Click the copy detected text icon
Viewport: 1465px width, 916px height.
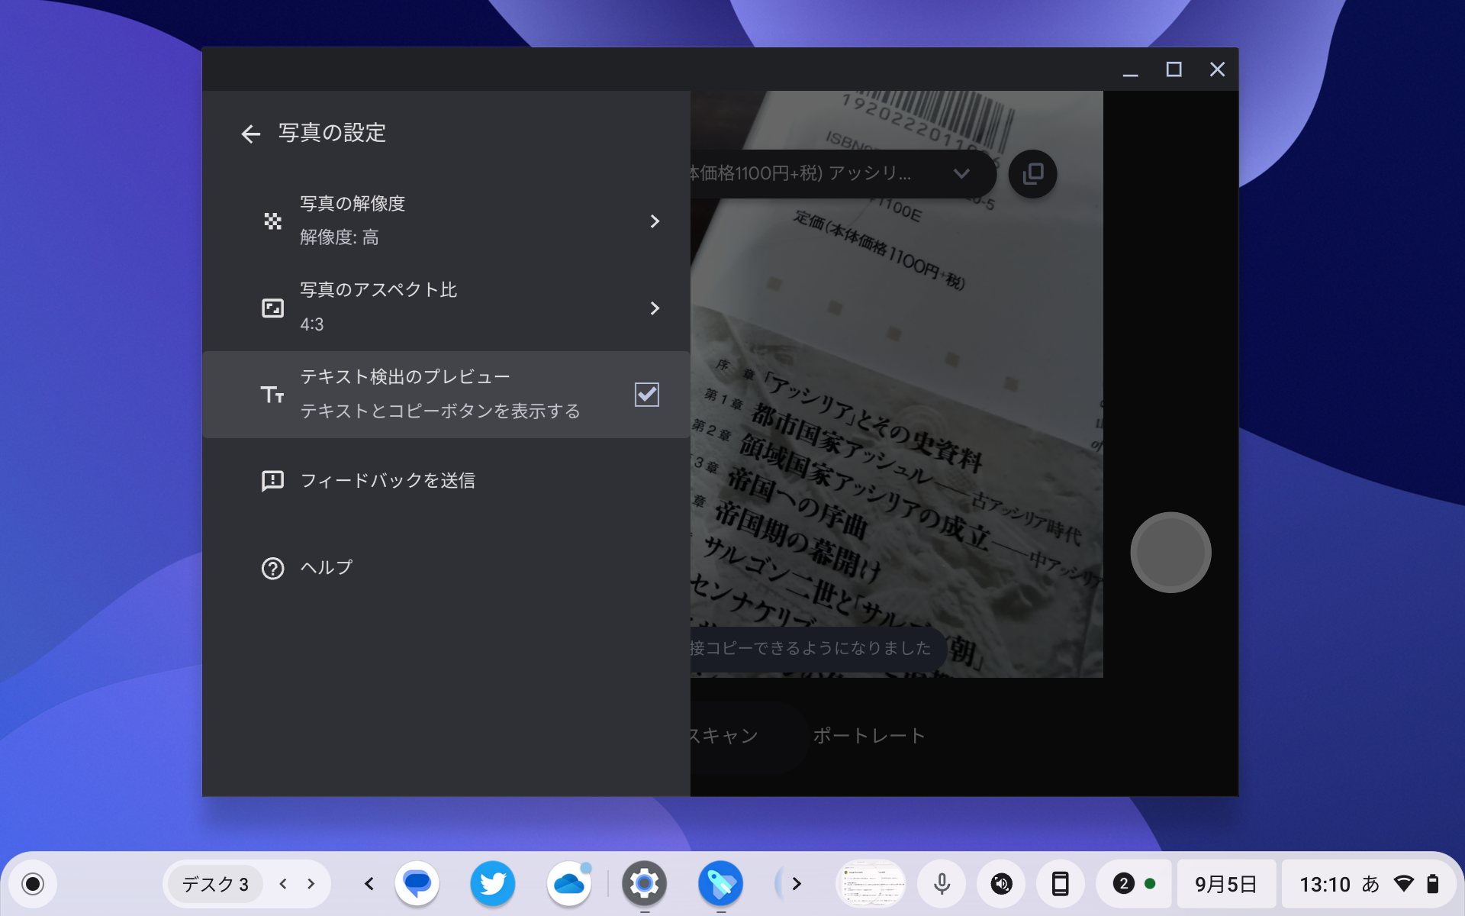point(1032,174)
